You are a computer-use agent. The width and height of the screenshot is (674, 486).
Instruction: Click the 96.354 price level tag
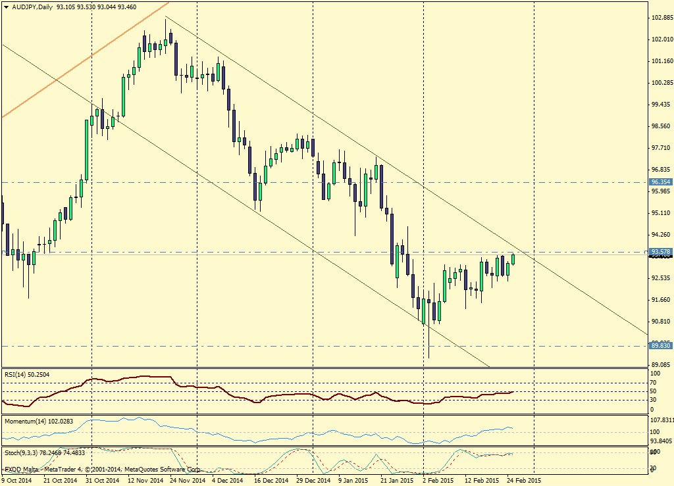(660, 182)
